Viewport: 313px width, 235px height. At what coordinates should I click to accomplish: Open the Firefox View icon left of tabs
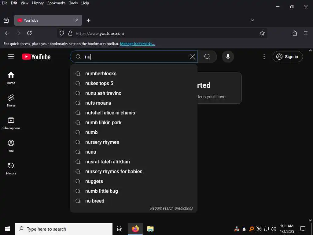[x=6, y=21]
